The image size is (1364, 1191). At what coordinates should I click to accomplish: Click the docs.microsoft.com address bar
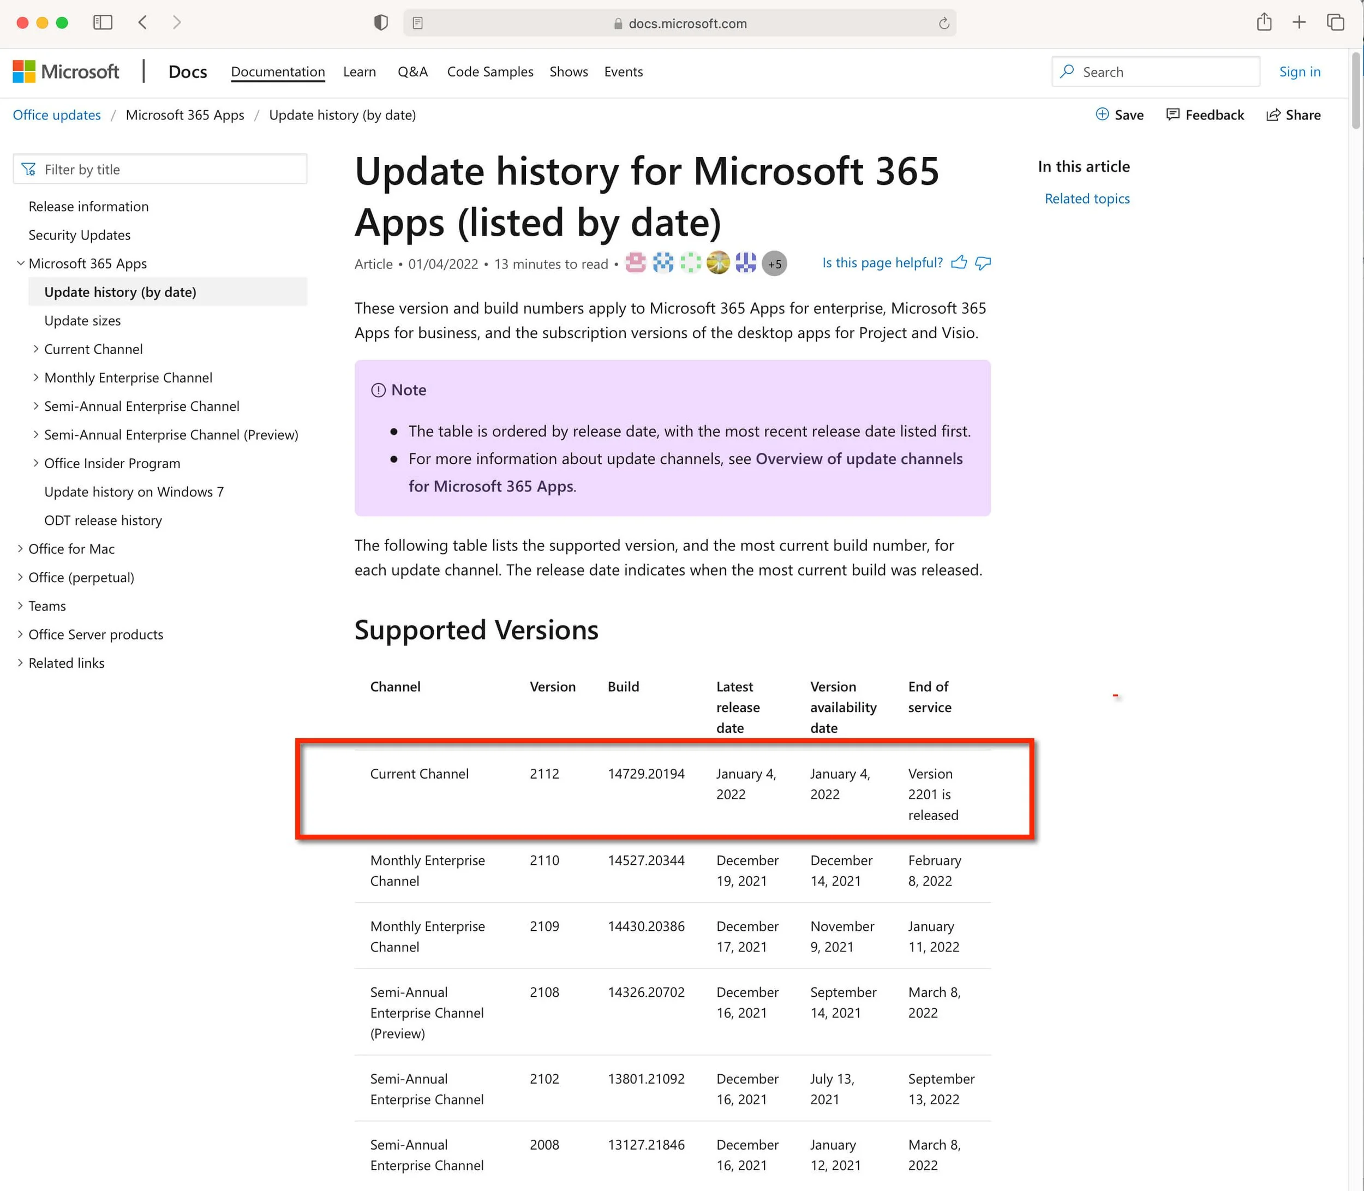click(x=679, y=23)
